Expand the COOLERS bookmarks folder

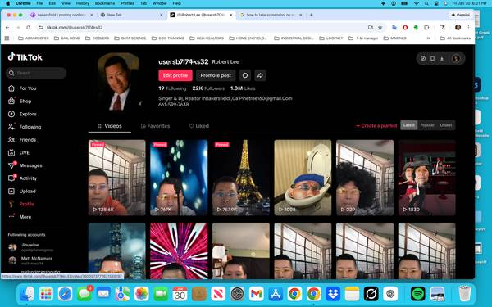(98, 38)
